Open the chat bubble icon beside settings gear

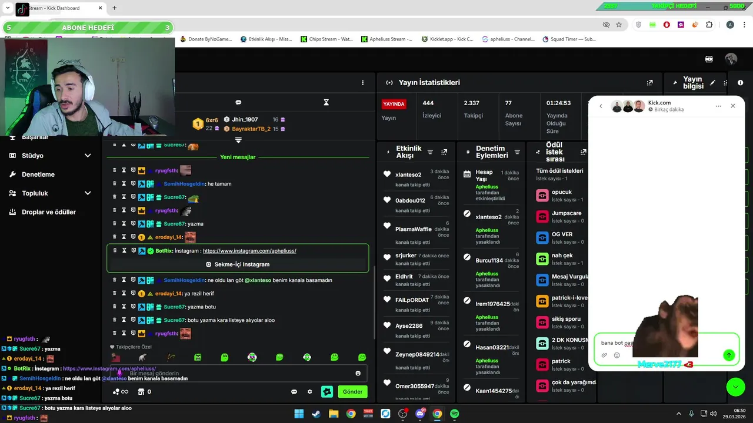[294, 392]
